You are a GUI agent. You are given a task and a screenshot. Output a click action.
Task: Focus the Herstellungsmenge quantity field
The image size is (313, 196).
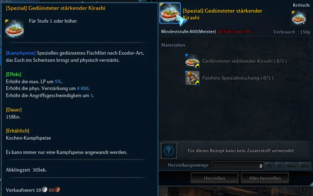coord(238,166)
